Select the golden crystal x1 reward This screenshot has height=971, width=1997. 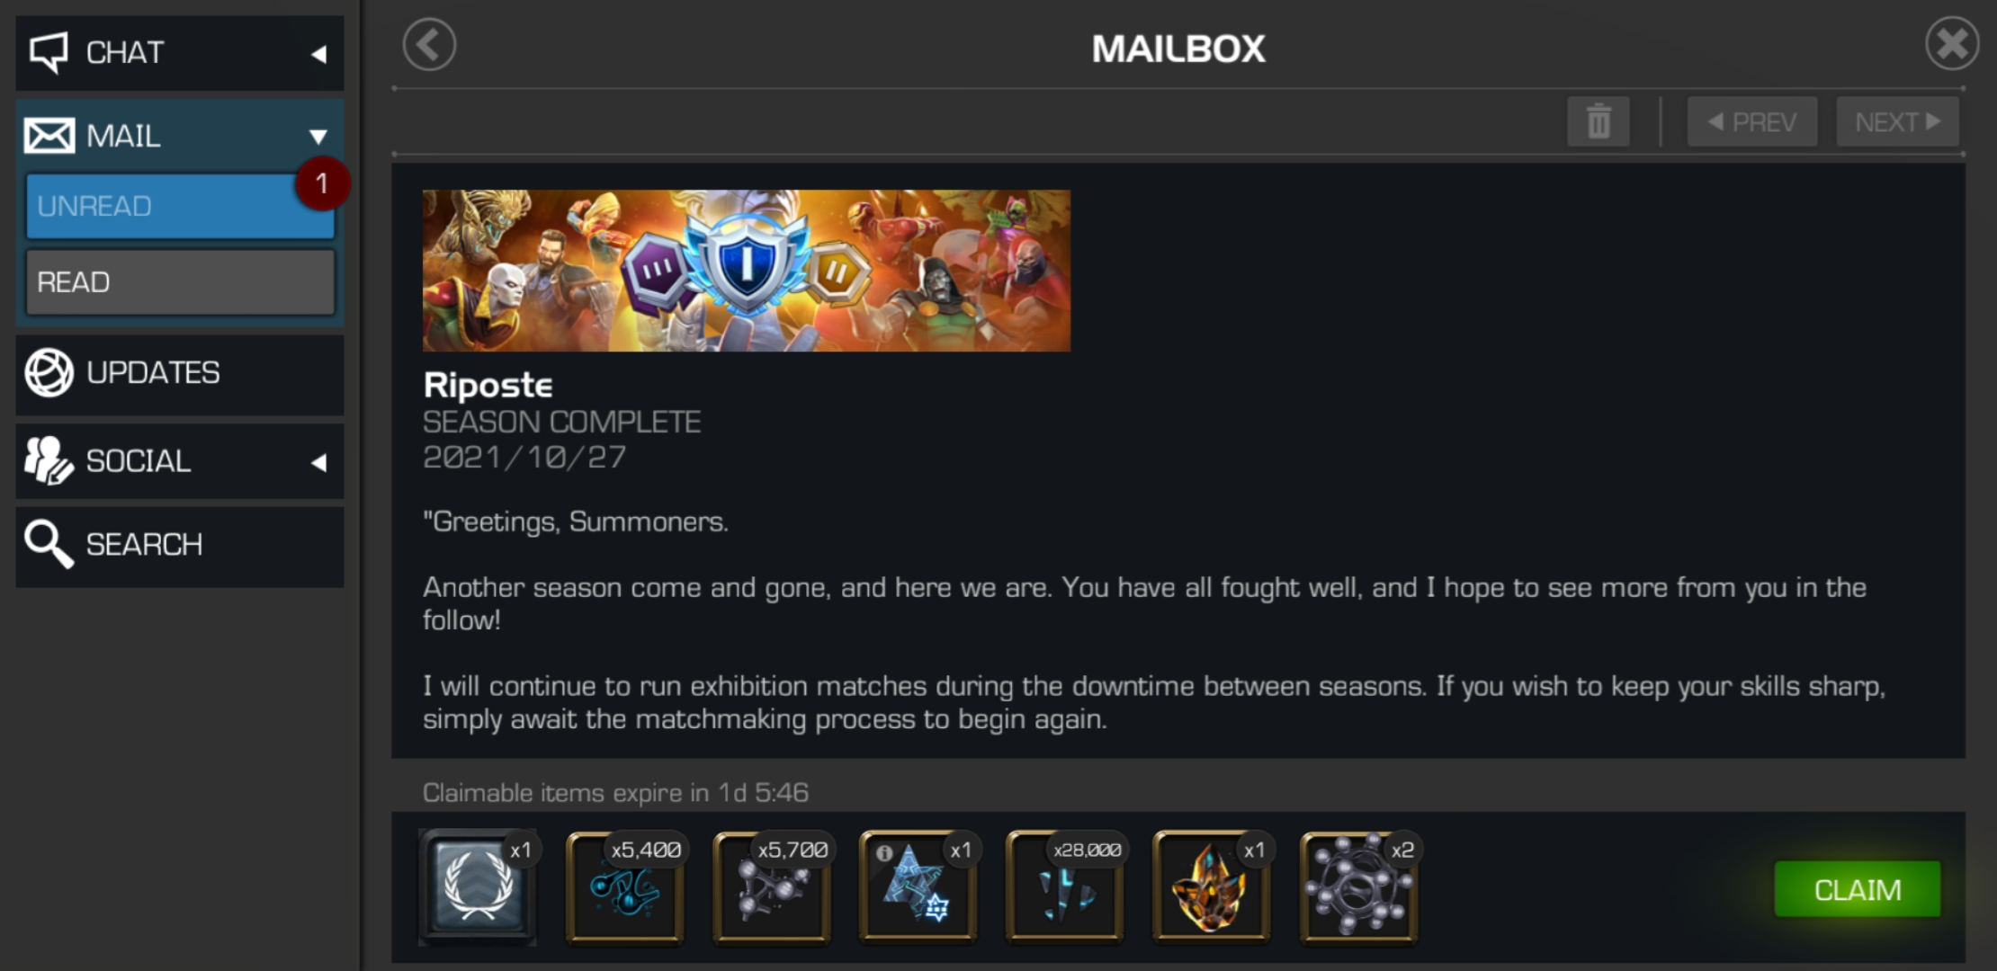pos(1211,887)
